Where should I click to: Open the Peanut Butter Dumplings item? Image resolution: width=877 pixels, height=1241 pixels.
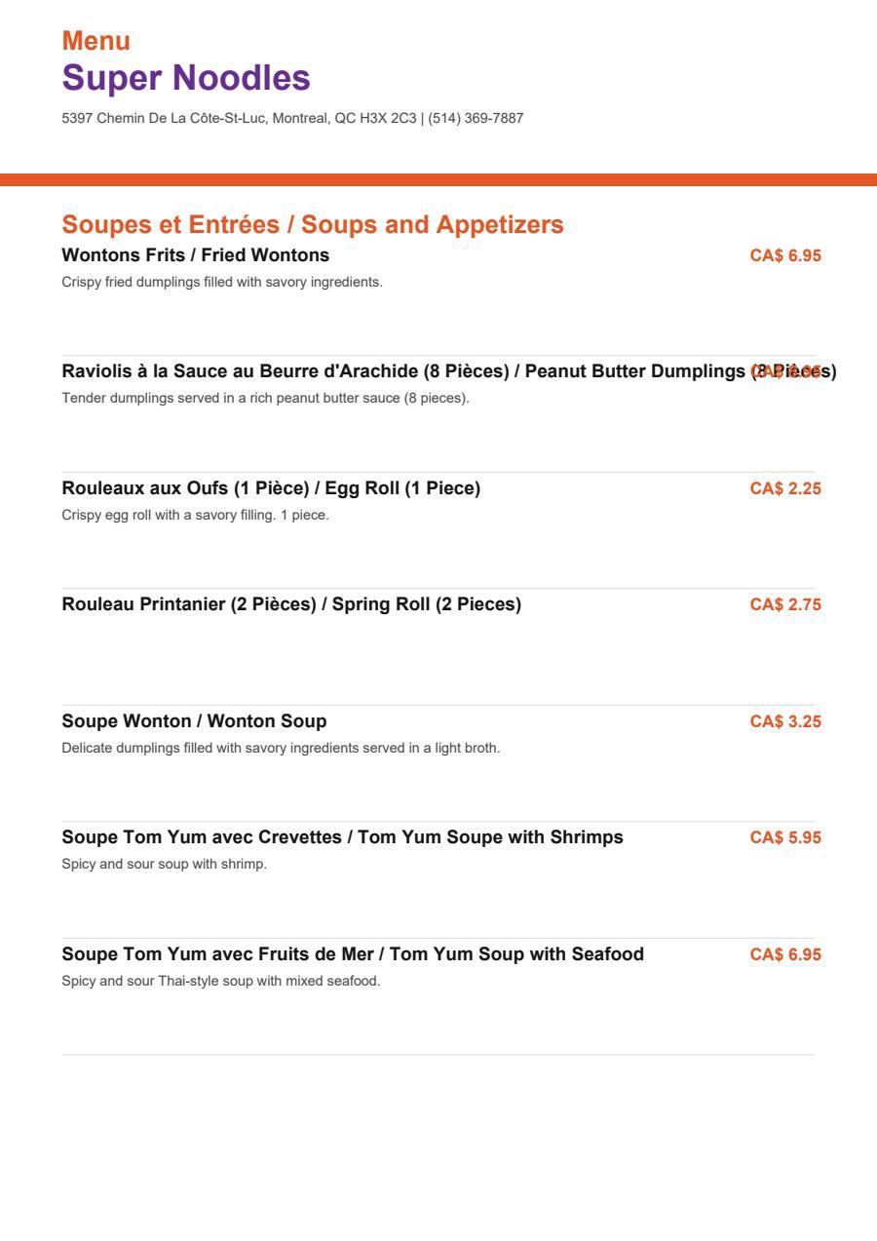449,371
